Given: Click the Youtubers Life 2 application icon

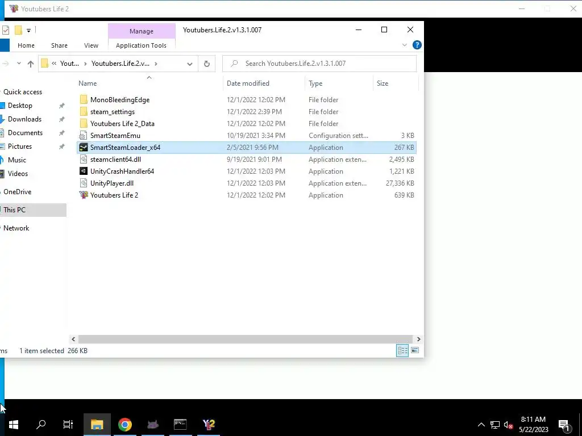Looking at the screenshot, I should [84, 195].
